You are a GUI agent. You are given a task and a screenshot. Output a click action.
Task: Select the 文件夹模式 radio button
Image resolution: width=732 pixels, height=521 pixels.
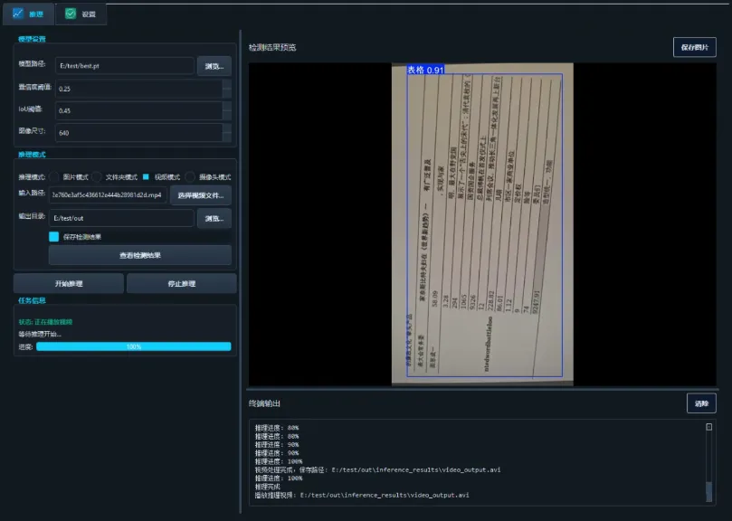97,177
